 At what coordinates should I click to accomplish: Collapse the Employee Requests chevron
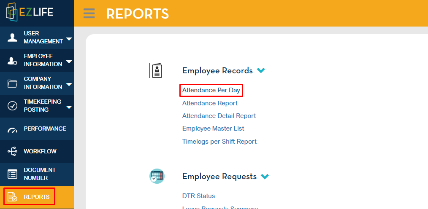point(265,177)
